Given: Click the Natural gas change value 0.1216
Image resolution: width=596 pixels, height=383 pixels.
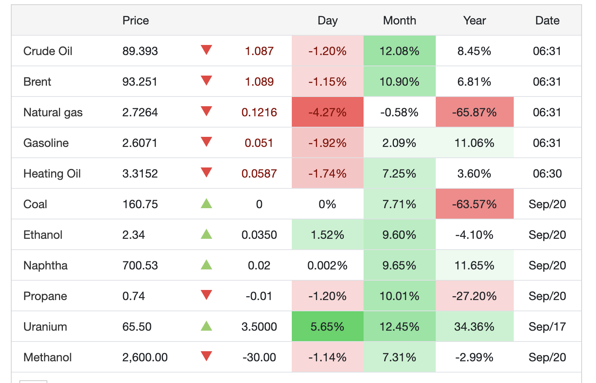Looking at the screenshot, I should point(259,112).
